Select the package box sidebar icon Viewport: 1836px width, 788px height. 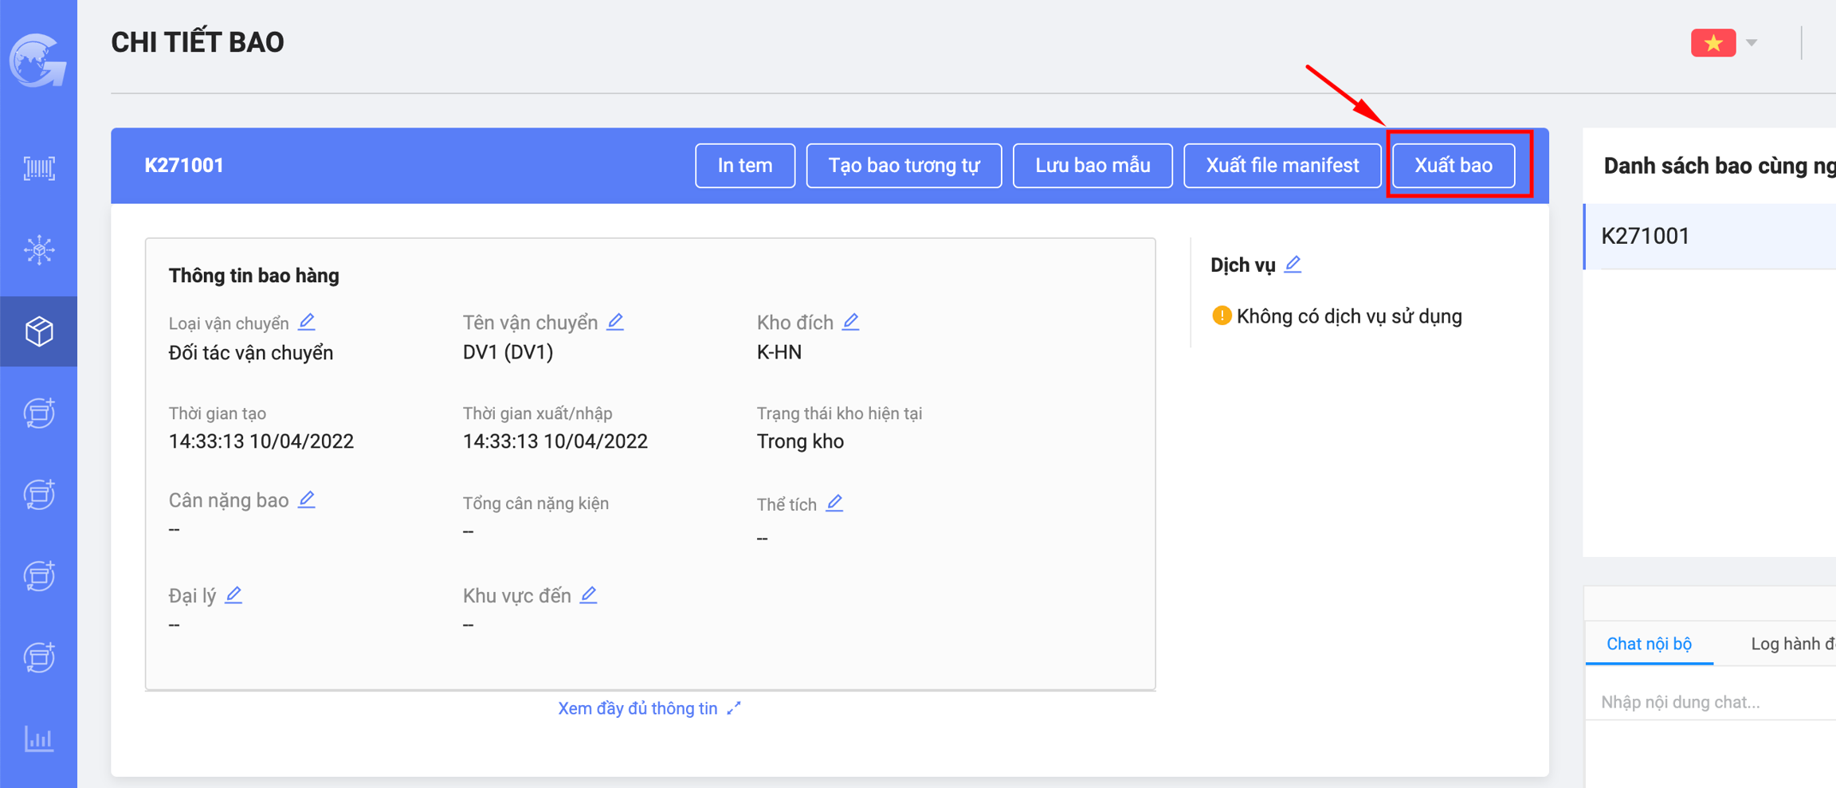pyautogui.click(x=38, y=331)
